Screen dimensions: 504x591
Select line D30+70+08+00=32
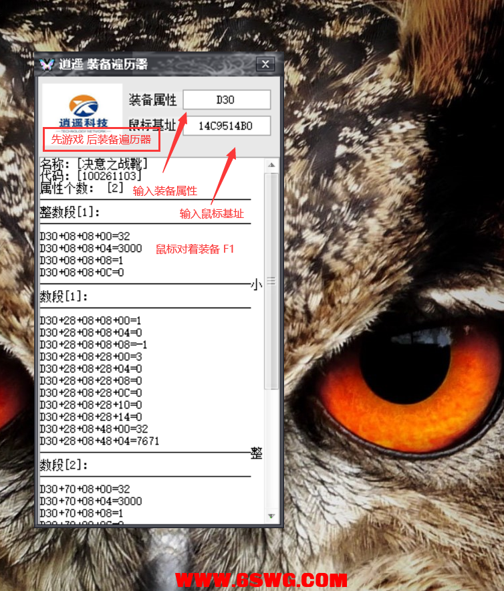85,489
